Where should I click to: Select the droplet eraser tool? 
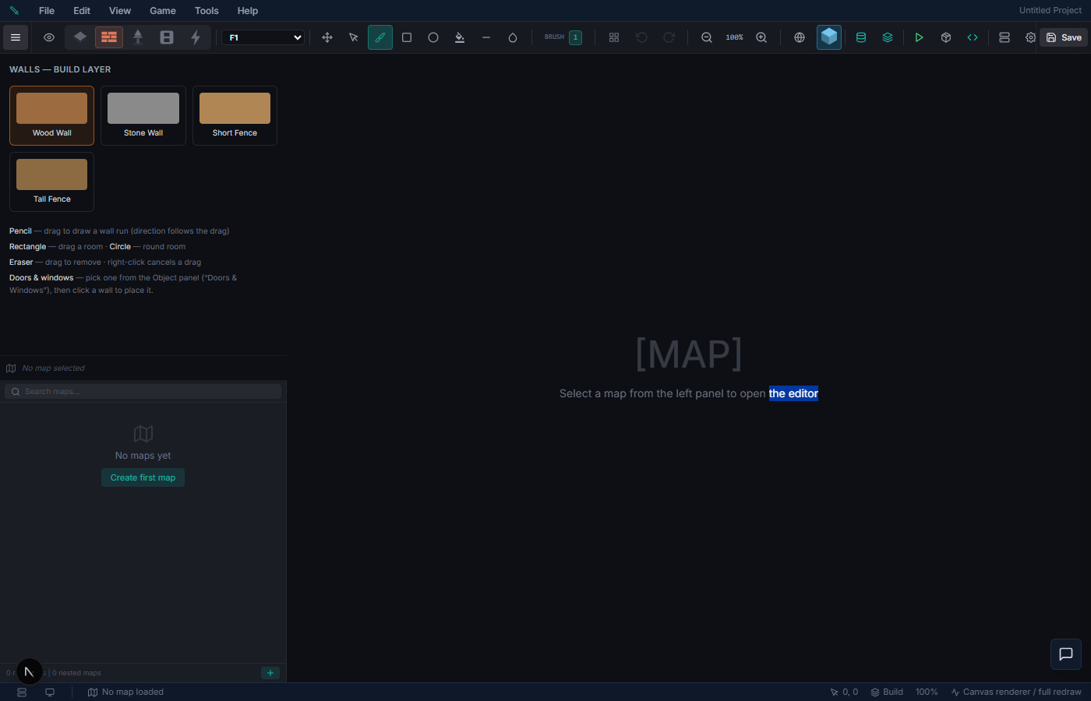pyautogui.click(x=513, y=37)
